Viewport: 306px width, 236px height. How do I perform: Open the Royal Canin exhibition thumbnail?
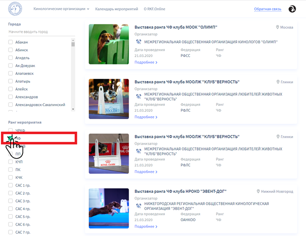[x=108, y=154]
